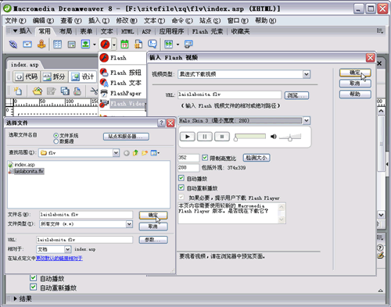Open the 相对于 文档 dropdown
The height and width of the screenshot is (307, 391).
coord(67,249)
